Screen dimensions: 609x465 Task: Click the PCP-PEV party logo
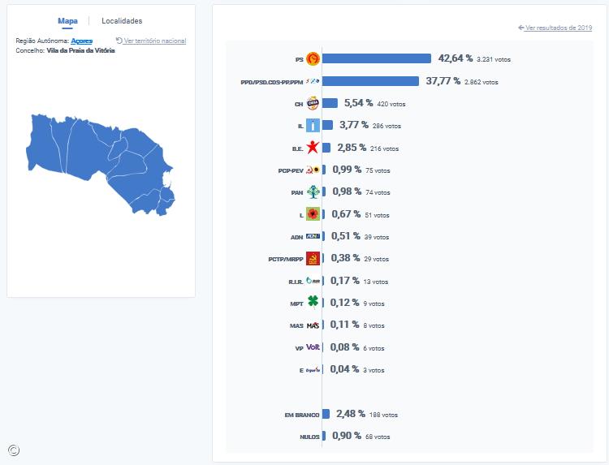313,170
